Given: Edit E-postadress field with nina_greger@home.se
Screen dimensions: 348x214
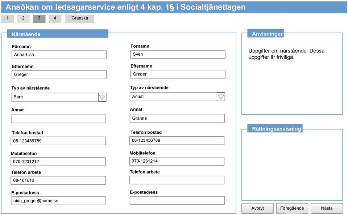Looking at the screenshot, I should pos(59,201).
